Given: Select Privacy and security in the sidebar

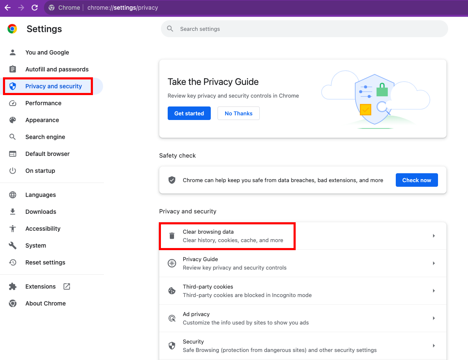Looking at the screenshot, I should [48, 86].
